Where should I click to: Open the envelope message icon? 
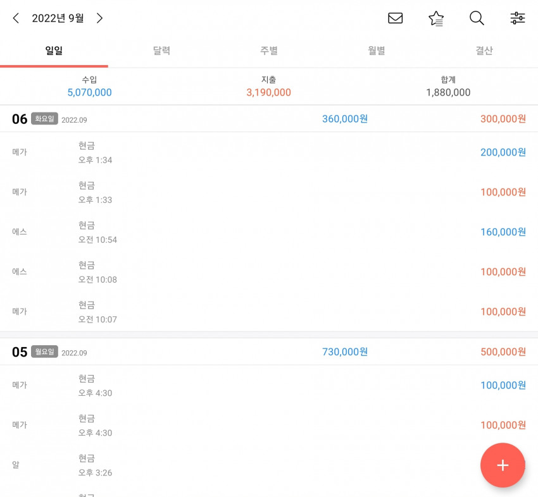[x=395, y=18]
